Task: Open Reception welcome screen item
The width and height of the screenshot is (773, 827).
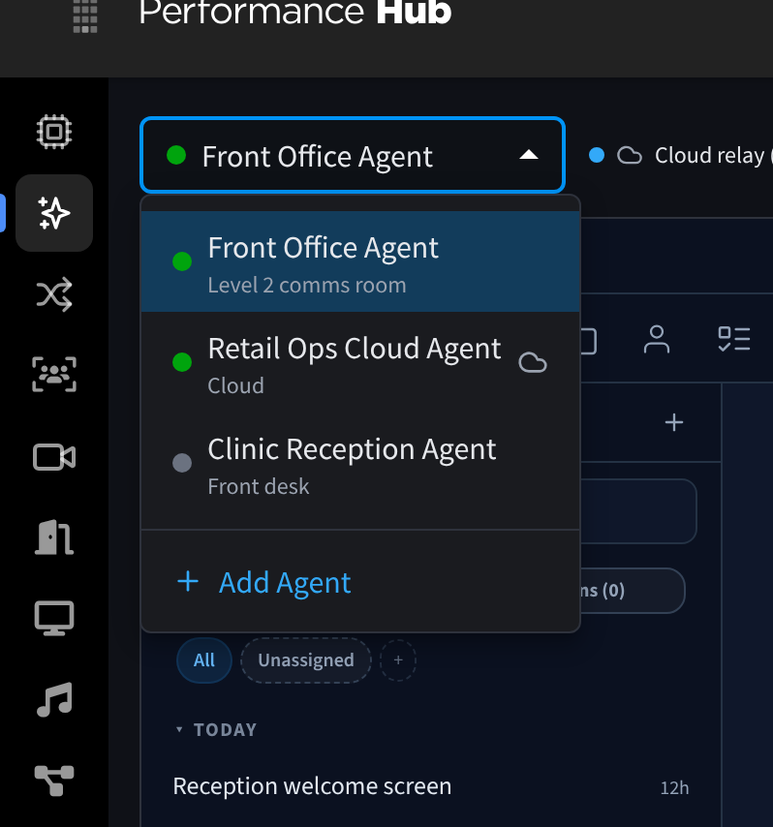Action: click(430, 786)
